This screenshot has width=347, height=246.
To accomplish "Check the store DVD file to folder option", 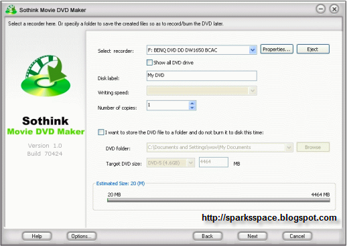I will point(101,132).
